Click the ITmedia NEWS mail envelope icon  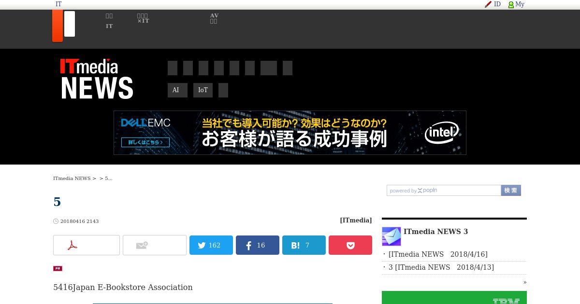391,236
